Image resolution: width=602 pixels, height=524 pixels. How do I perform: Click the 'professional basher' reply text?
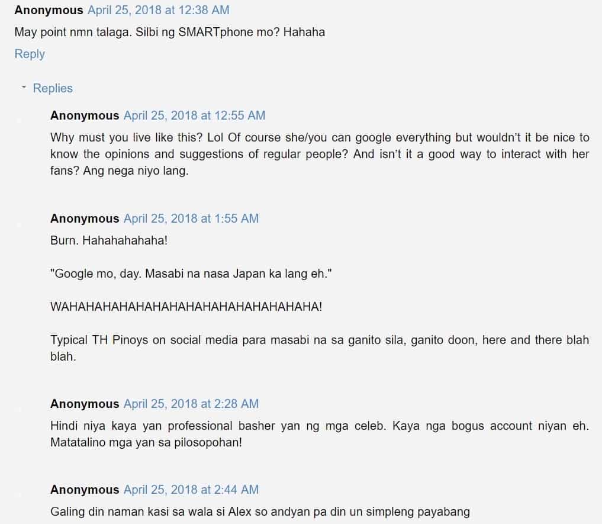pyautogui.click(x=320, y=434)
